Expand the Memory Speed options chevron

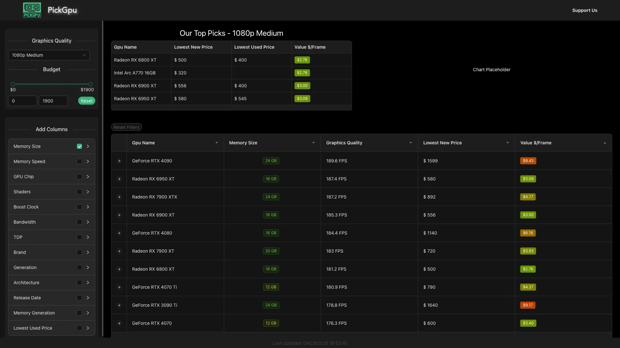[x=88, y=161]
